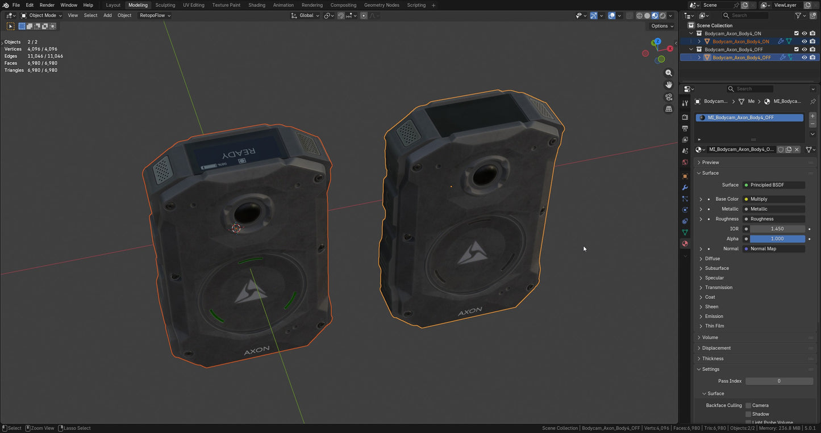The image size is (821, 433).
Task: Toggle the Camera backface culling checkbox
Action: pyautogui.click(x=748, y=405)
